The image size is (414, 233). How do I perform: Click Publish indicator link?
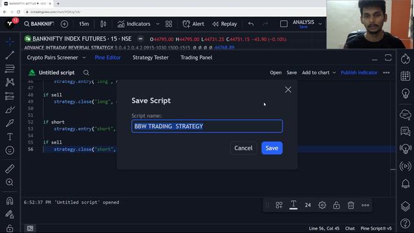click(359, 72)
